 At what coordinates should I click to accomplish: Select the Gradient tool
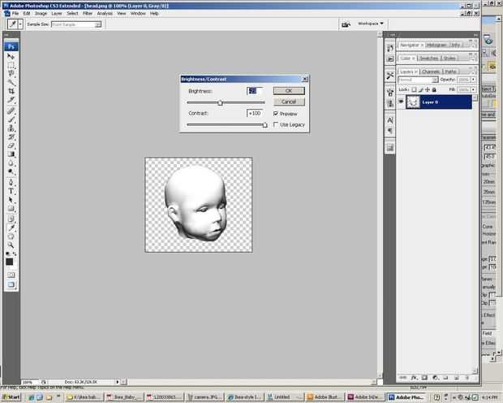(11, 154)
